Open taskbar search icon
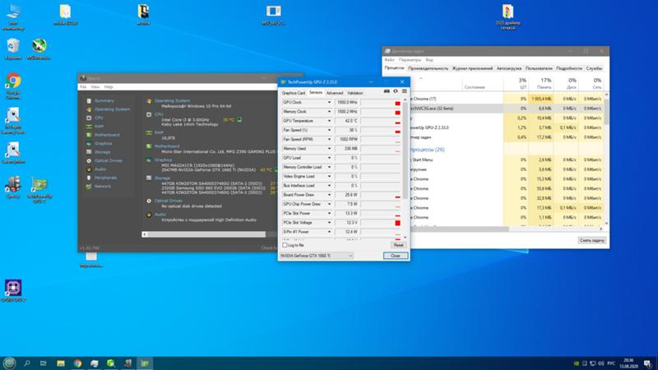Screen dimensions: 658x370 tap(27, 363)
